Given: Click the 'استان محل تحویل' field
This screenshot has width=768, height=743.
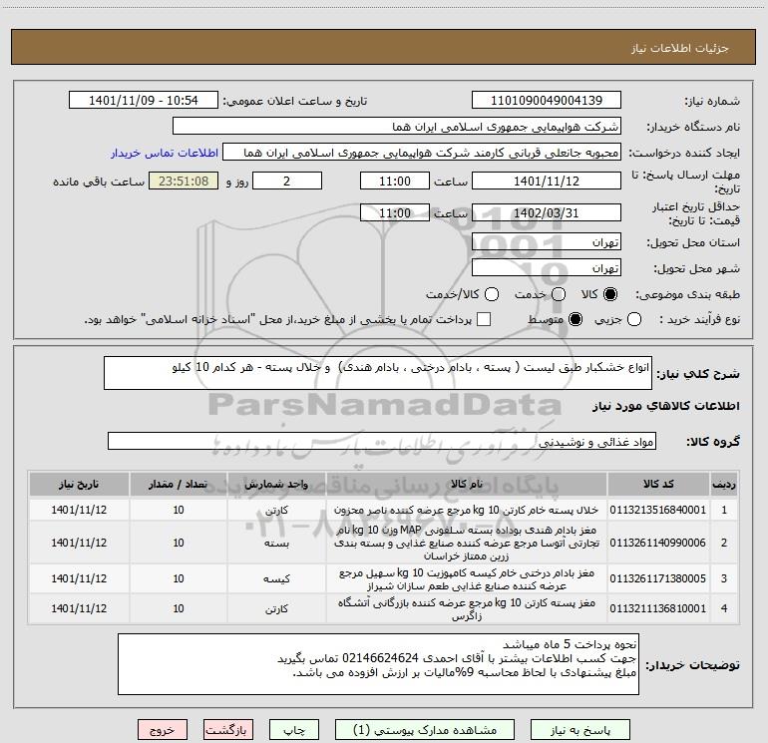Looking at the screenshot, I should tap(546, 242).
